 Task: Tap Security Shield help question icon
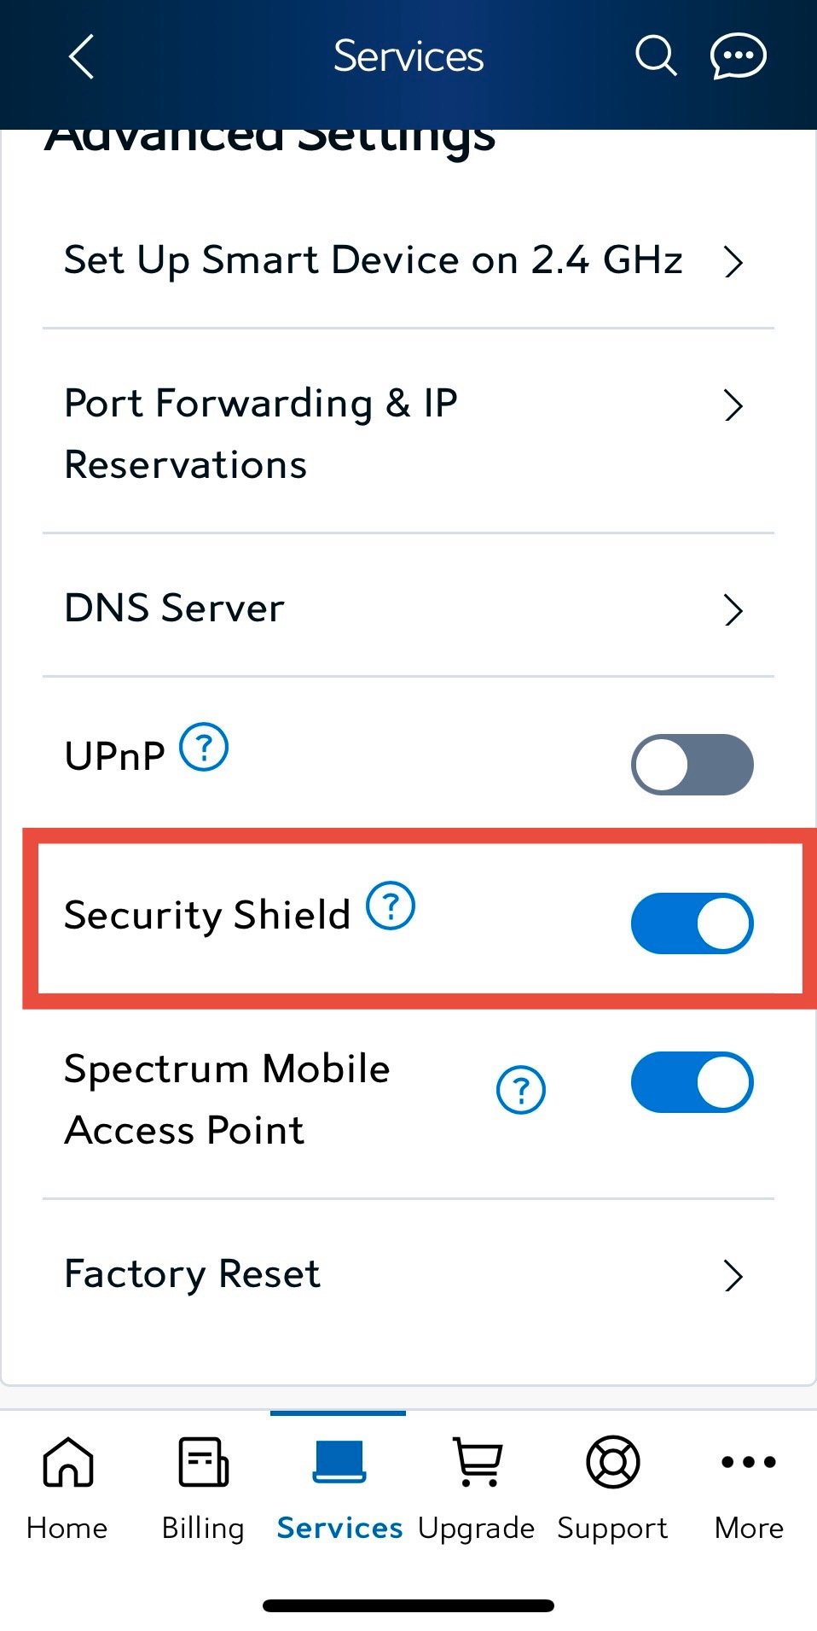pyautogui.click(x=391, y=906)
